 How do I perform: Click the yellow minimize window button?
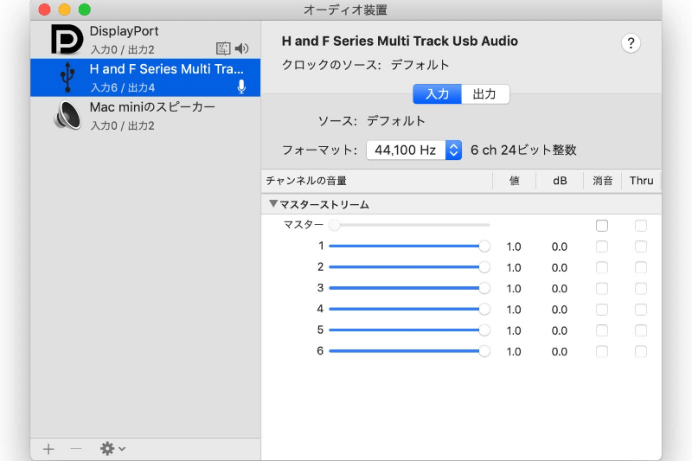click(x=64, y=10)
